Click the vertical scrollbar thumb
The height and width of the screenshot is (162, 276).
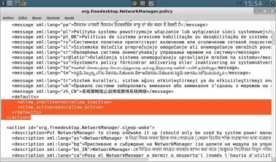[x=273, y=38]
